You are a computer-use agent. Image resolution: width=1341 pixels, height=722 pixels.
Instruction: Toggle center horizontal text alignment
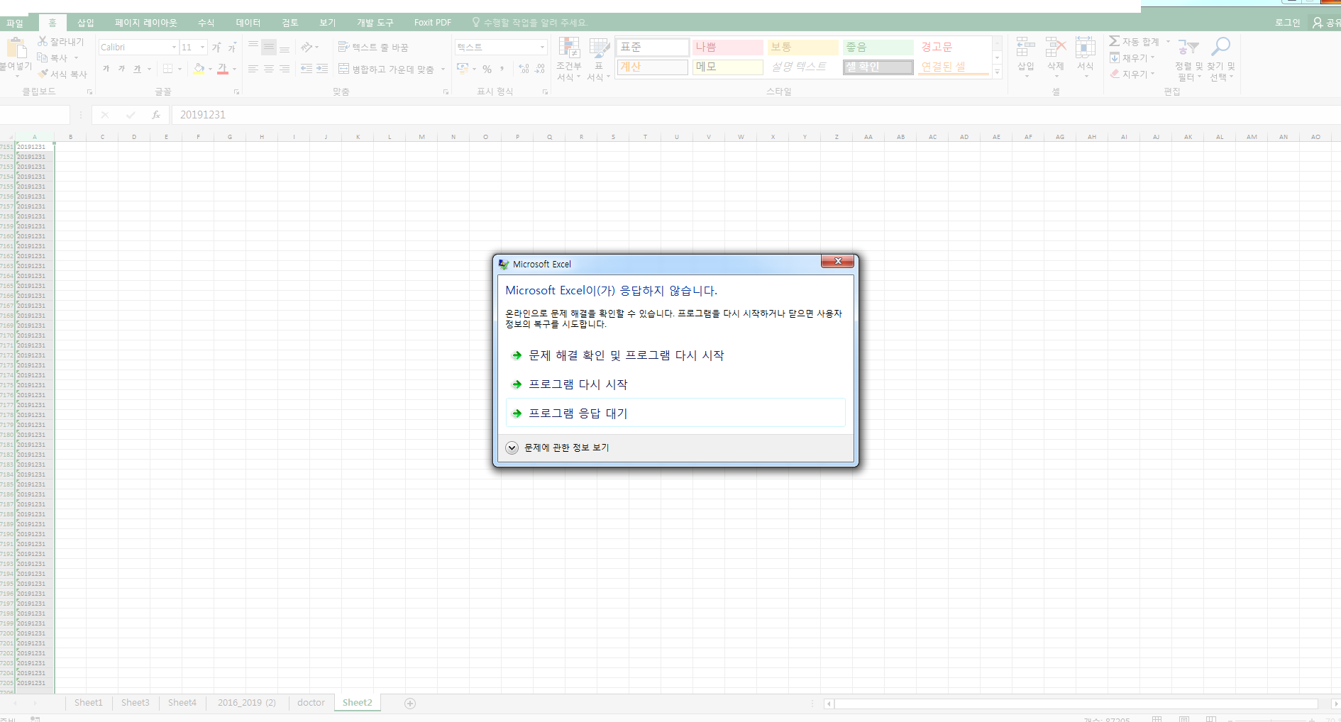point(269,69)
